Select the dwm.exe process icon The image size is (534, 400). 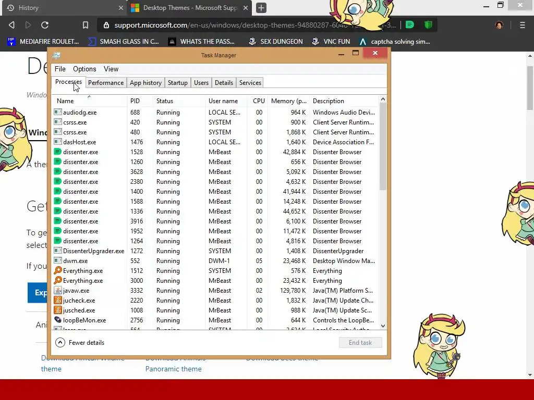click(x=58, y=260)
